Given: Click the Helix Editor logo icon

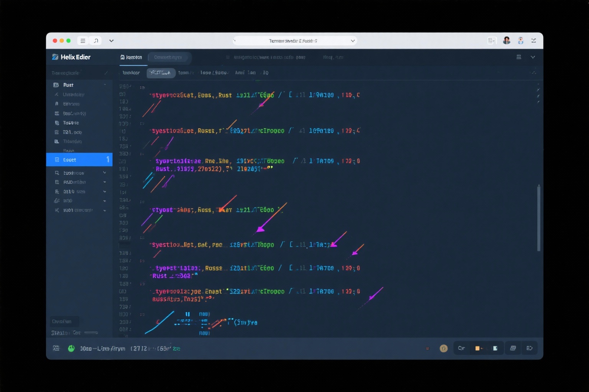Looking at the screenshot, I should tap(55, 57).
